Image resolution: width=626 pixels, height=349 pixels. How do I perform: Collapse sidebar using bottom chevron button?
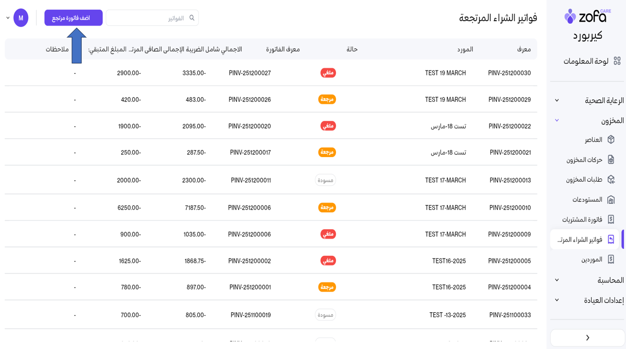click(x=587, y=338)
